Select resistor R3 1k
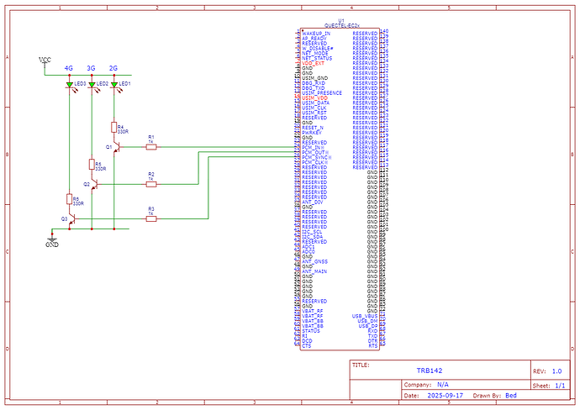Image resolution: width=580 pixels, height=410 pixels. tap(150, 218)
